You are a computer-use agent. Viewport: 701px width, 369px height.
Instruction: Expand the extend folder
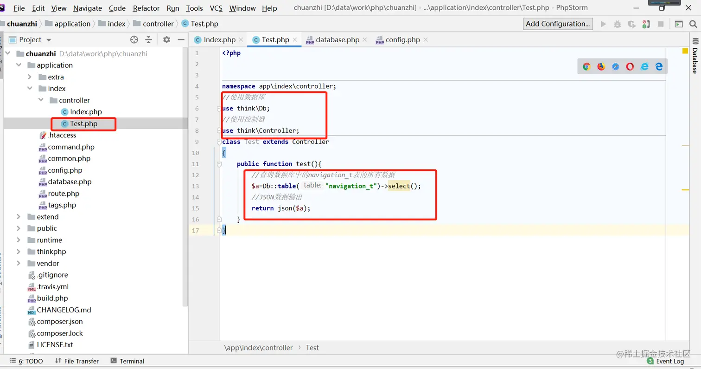click(19, 217)
